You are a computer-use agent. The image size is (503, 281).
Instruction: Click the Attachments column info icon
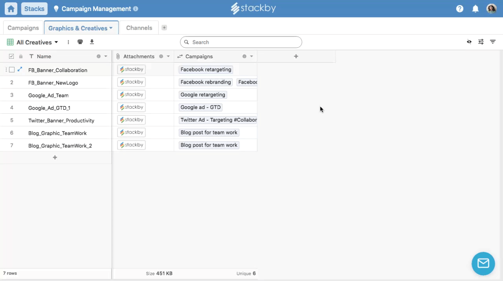pos(161,56)
